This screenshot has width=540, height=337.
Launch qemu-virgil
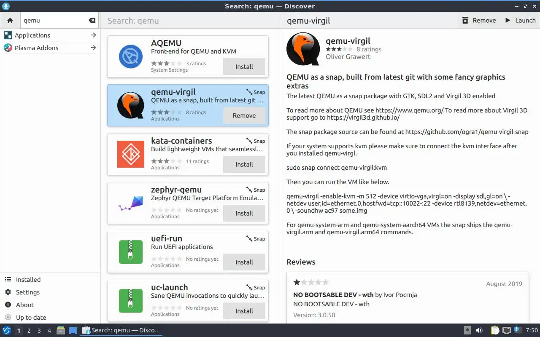pos(520,20)
